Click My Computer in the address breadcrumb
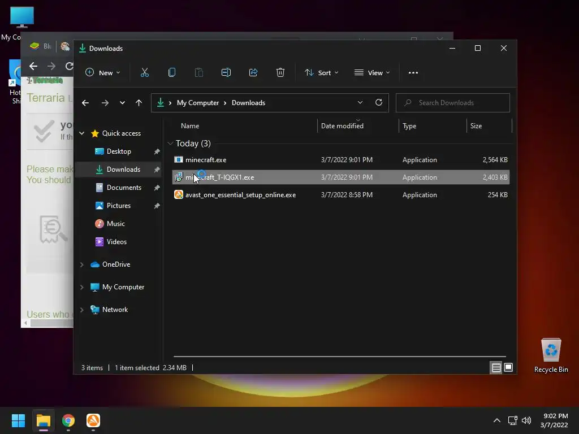579x434 pixels. 197,103
